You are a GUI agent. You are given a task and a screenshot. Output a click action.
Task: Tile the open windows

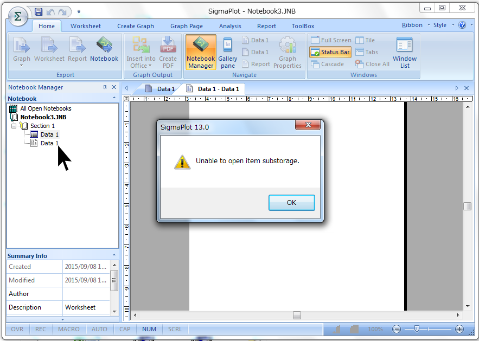[x=365, y=40]
